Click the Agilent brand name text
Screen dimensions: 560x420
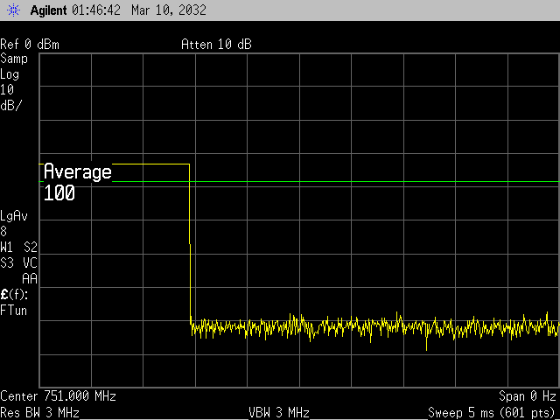(49, 10)
